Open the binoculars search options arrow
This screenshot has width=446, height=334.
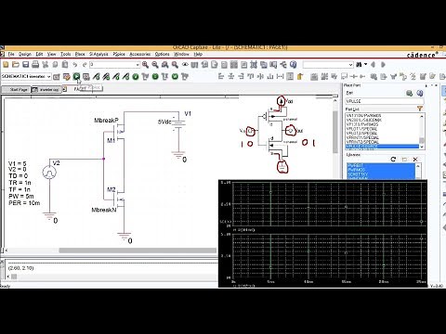(x=365, y=64)
